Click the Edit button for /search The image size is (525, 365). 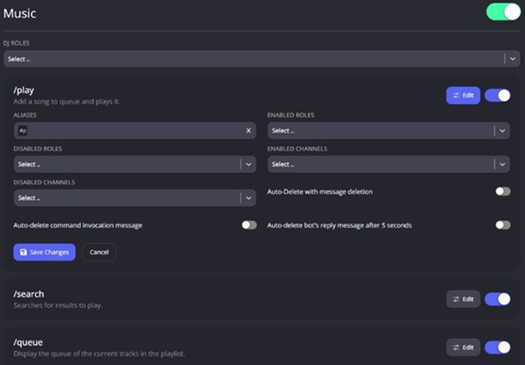pos(463,299)
